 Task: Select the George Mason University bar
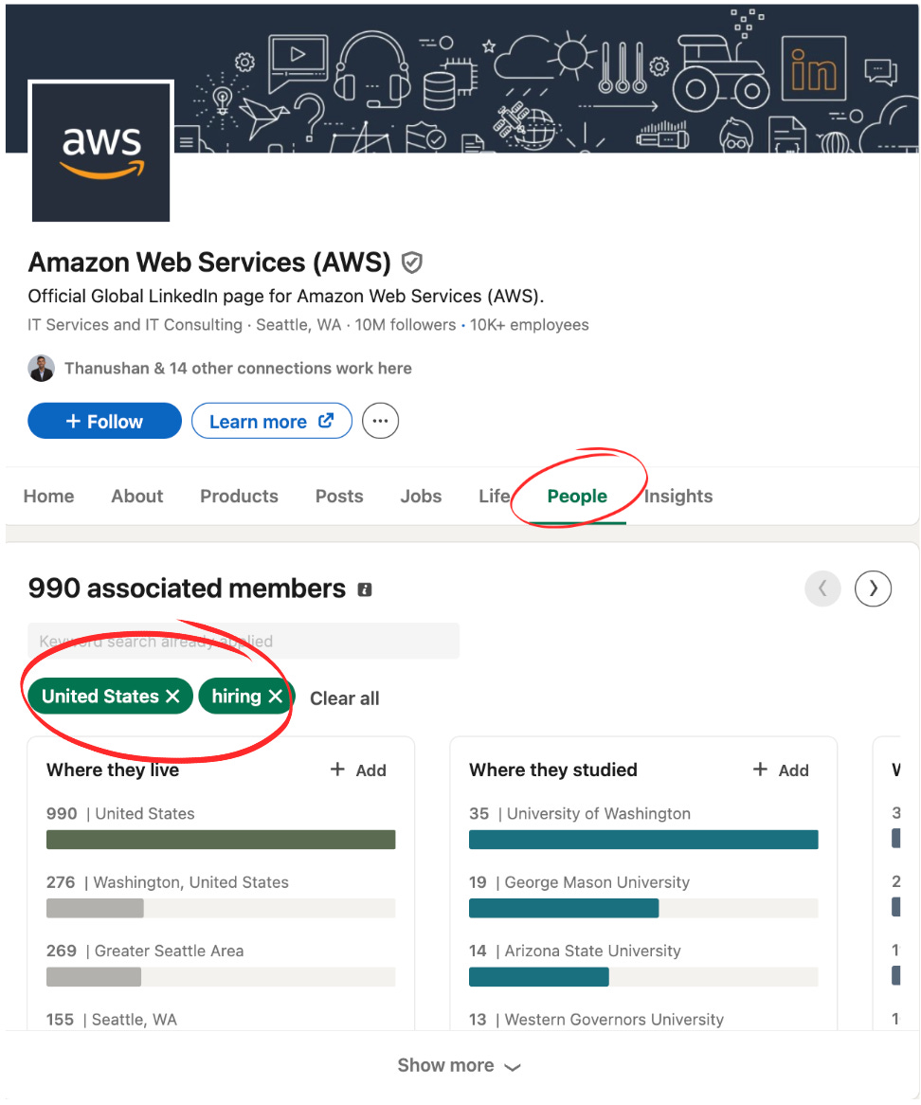(x=643, y=909)
